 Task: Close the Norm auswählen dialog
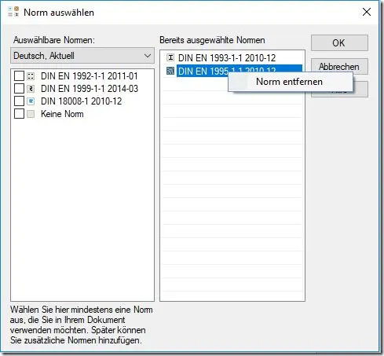pyautogui.click(x=367, y=12)
